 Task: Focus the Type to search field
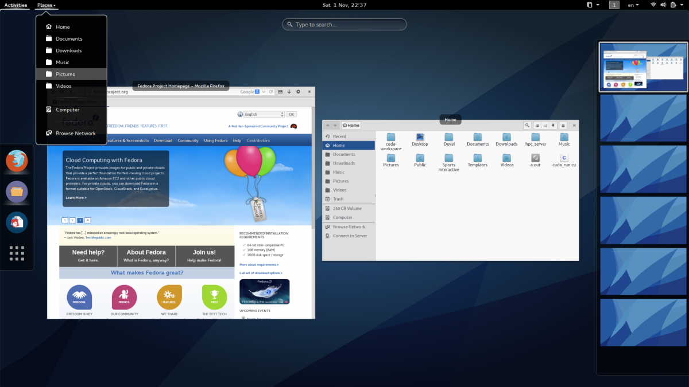coord(344,25)
